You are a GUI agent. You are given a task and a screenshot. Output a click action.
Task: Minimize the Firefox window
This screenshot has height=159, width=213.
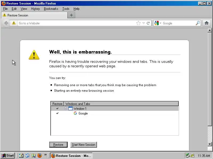[200, 3]
